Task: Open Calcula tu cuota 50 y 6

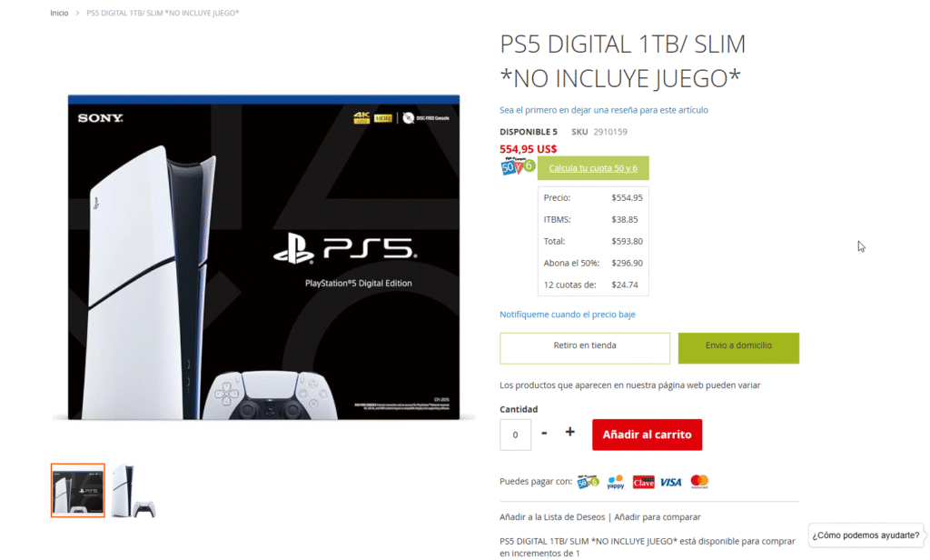Action: [x=593, y=168]
